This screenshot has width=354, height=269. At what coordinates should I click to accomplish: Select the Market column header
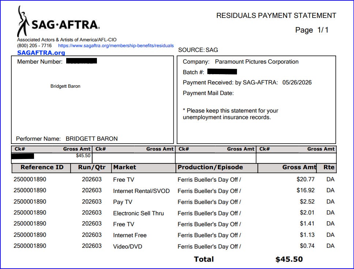pyautogui.click(x=125, y=167)
